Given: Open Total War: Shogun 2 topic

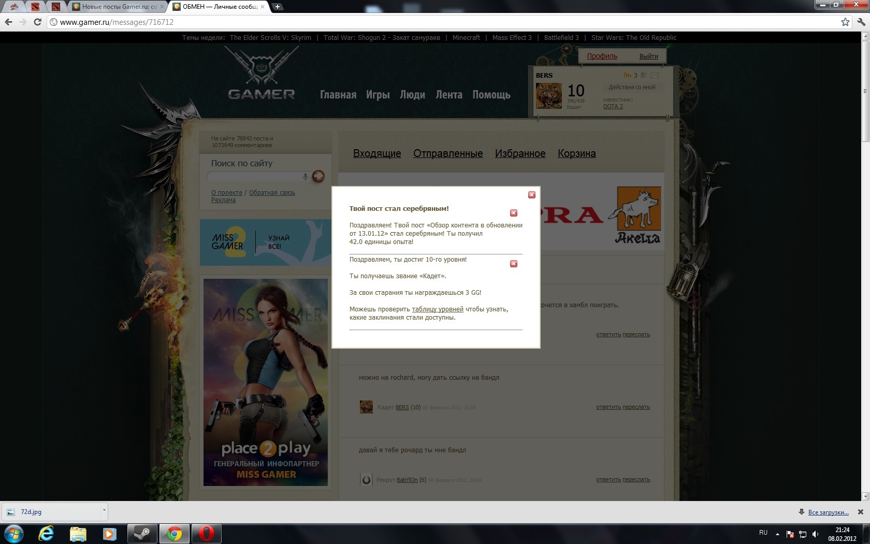Looking at the screenshot, I should click(382, 38).
